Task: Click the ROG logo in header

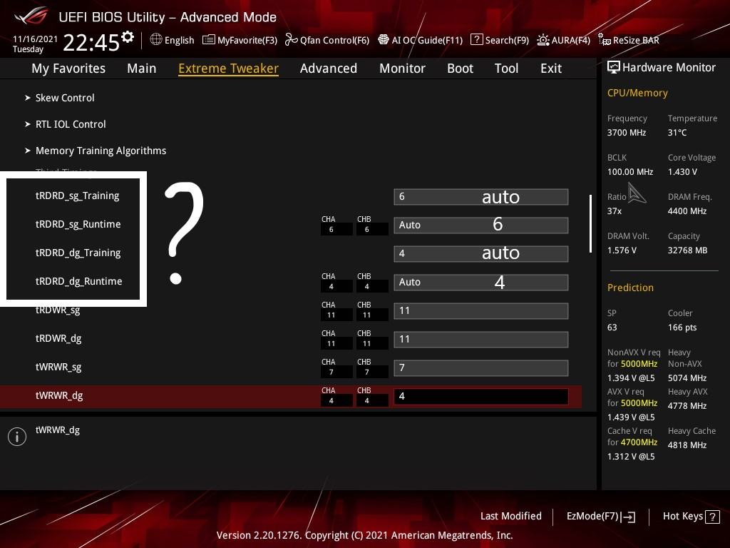Action: pyautogui.click(x=31, y=16)
